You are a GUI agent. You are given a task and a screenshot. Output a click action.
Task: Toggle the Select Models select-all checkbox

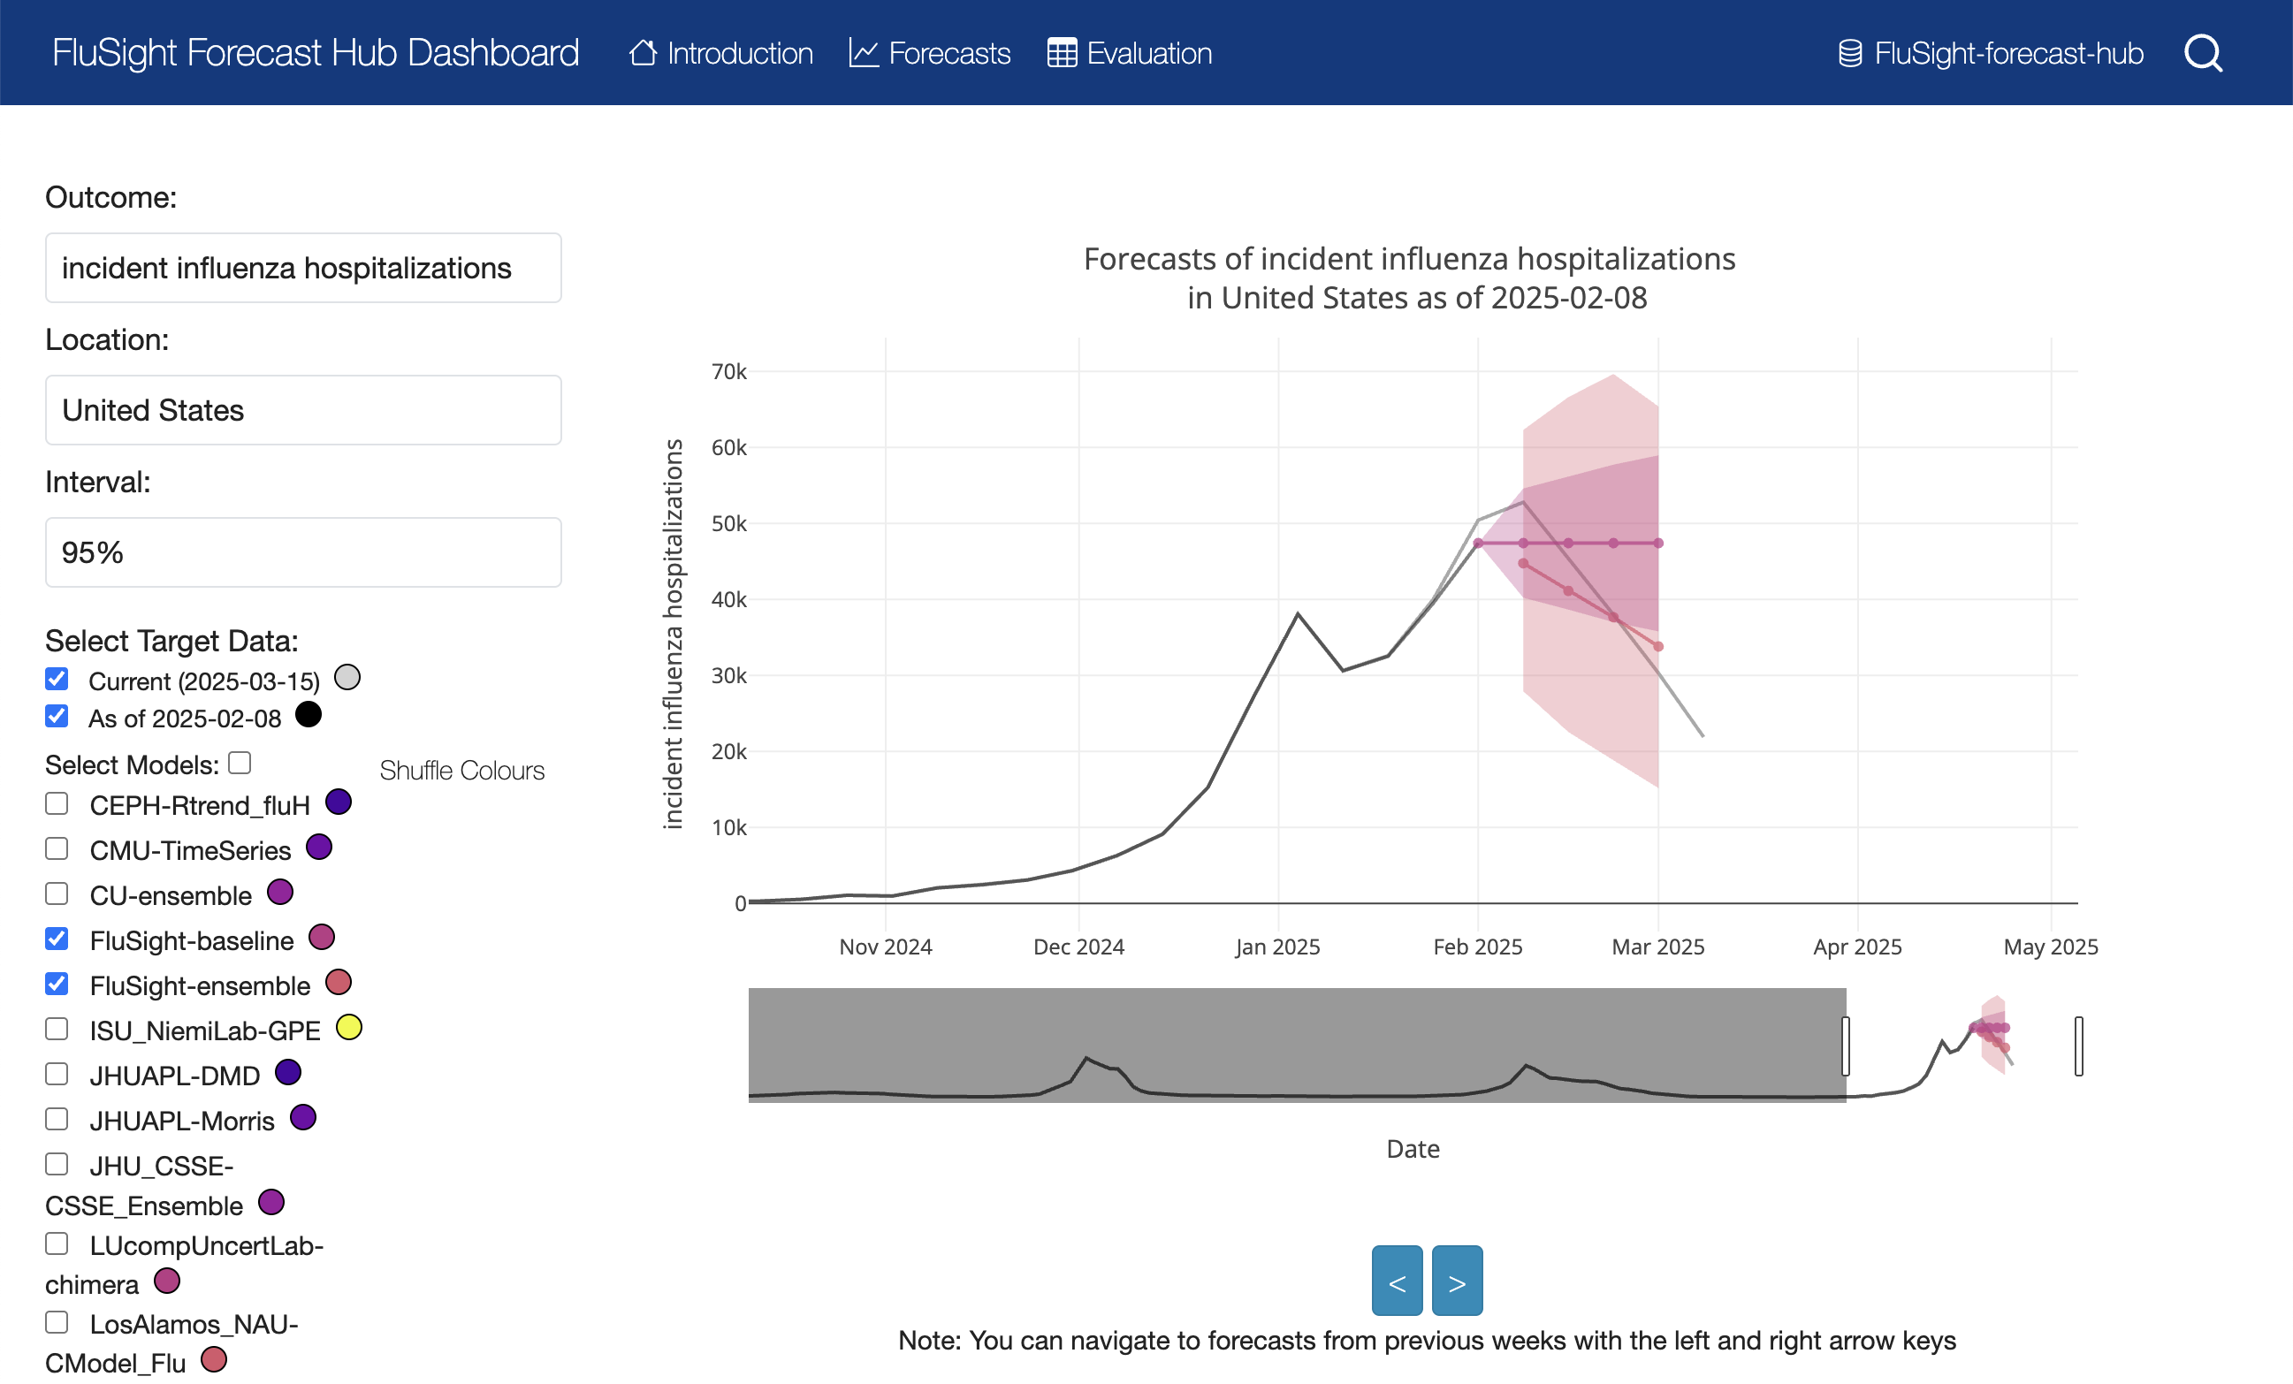click(240, 763)
